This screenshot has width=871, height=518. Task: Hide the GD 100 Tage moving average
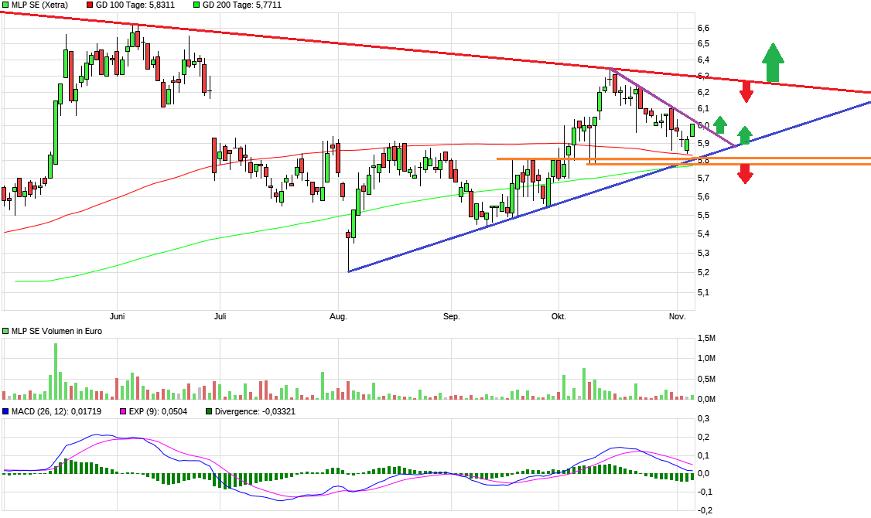91,5
